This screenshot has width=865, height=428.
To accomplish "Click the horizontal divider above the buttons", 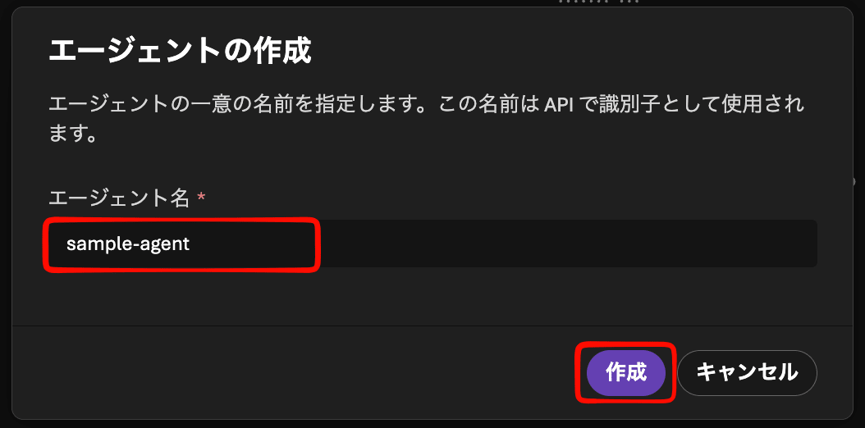I will tap(432, 326).
